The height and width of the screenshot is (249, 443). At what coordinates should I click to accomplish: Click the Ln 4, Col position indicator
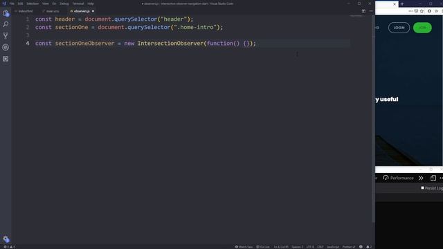click(x=281, y=247)
